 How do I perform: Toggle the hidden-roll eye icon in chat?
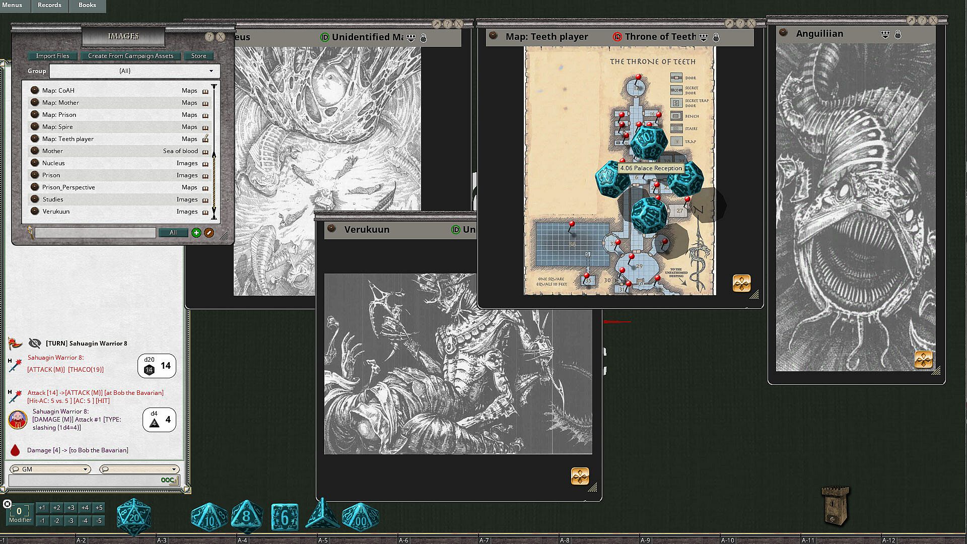[x=34, y=344]
